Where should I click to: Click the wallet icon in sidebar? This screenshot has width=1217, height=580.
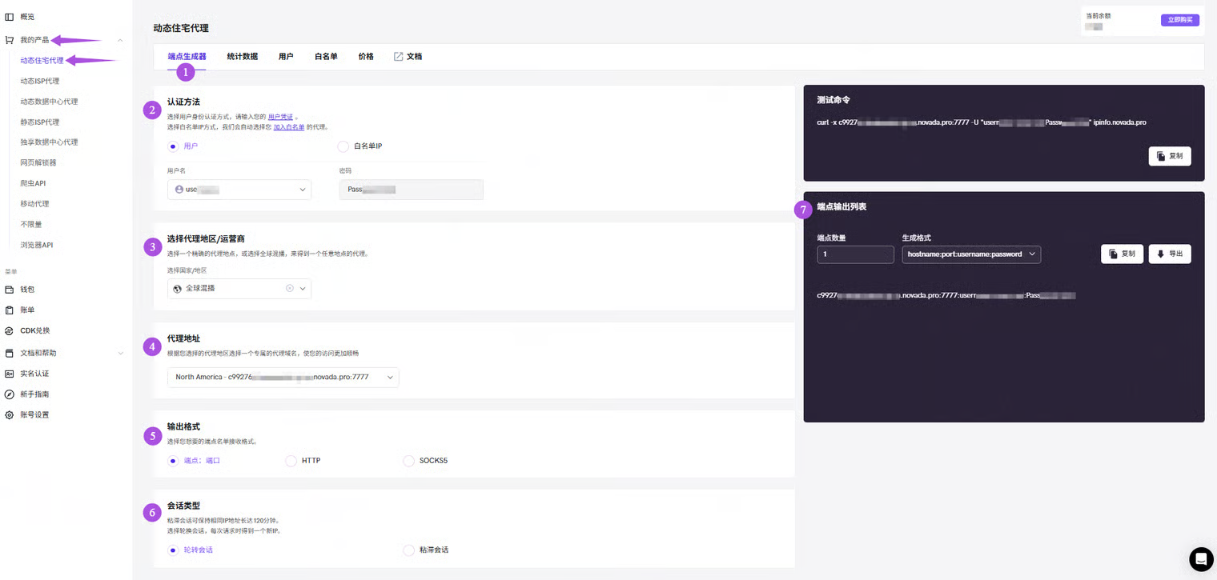click(10, 290)
